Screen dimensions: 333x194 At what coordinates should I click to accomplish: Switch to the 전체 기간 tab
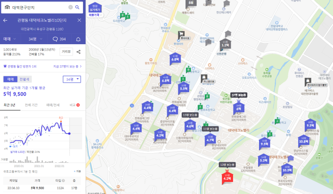coord(31,105)
